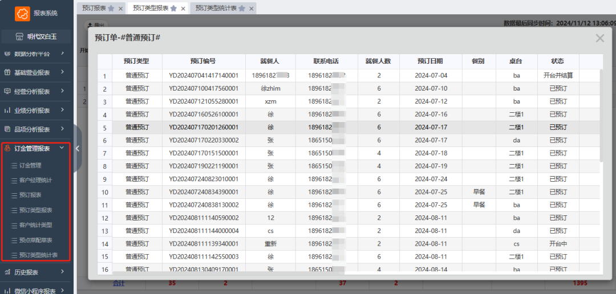
Task: Sort by the 预订日期 column header
Action: coord(429,61)
